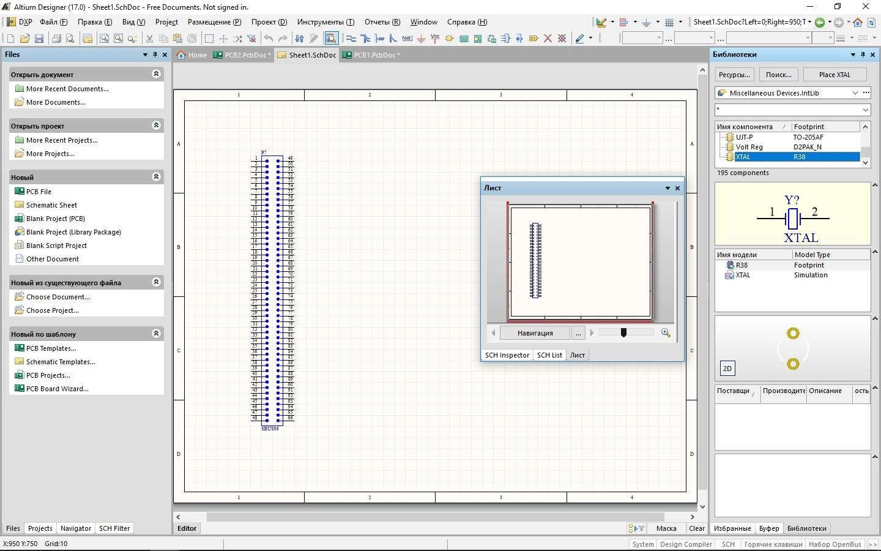Open the SCH Inspector tab
The width and height of the screenshot is (881, 551).
(507, 355)
